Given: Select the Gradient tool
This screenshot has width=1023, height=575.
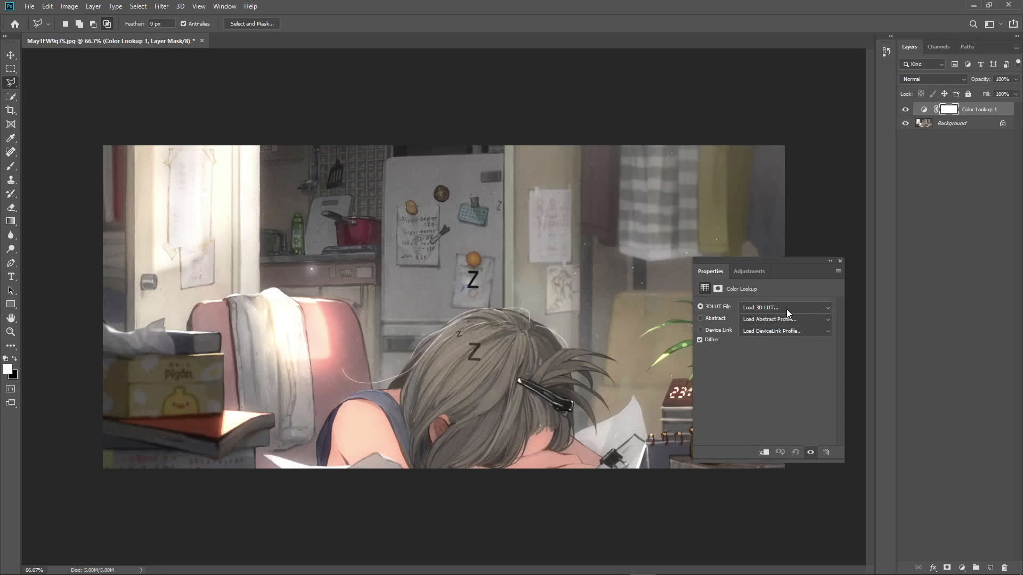Looking at the screenshot, I should coord(11,221).
